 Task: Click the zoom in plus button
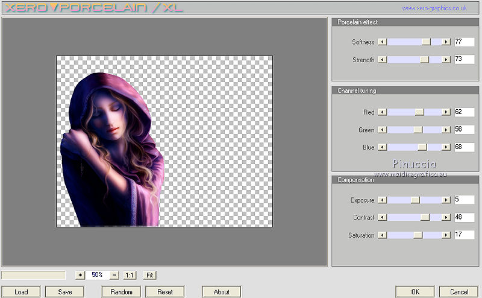(x=80, y=275)
